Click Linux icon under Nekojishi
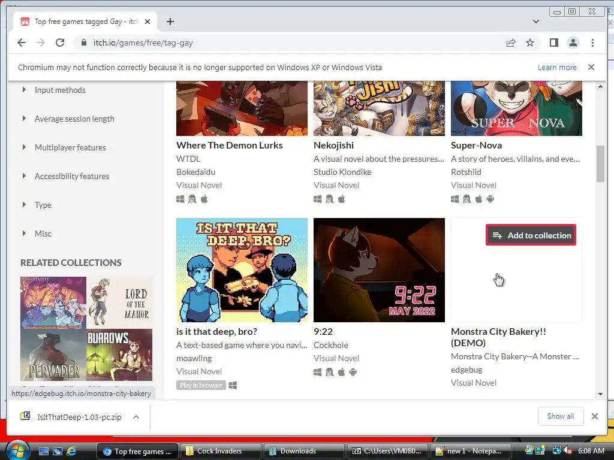Viewport: 614px width, 460px height. 329,199
